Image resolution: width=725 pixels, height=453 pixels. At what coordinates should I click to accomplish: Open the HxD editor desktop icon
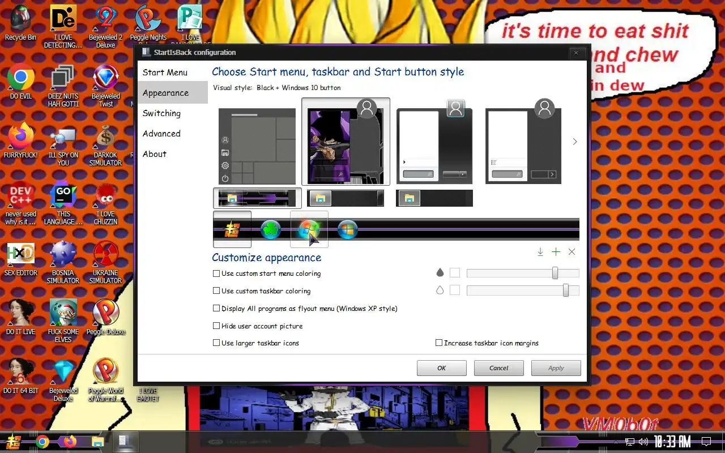tap(21, 259)
